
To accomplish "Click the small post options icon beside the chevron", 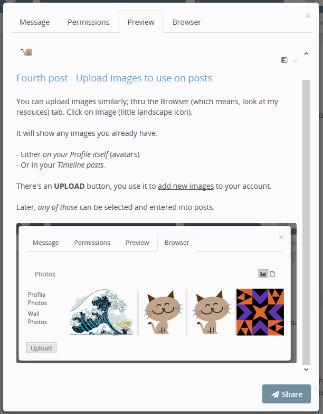I will [284, 60].
